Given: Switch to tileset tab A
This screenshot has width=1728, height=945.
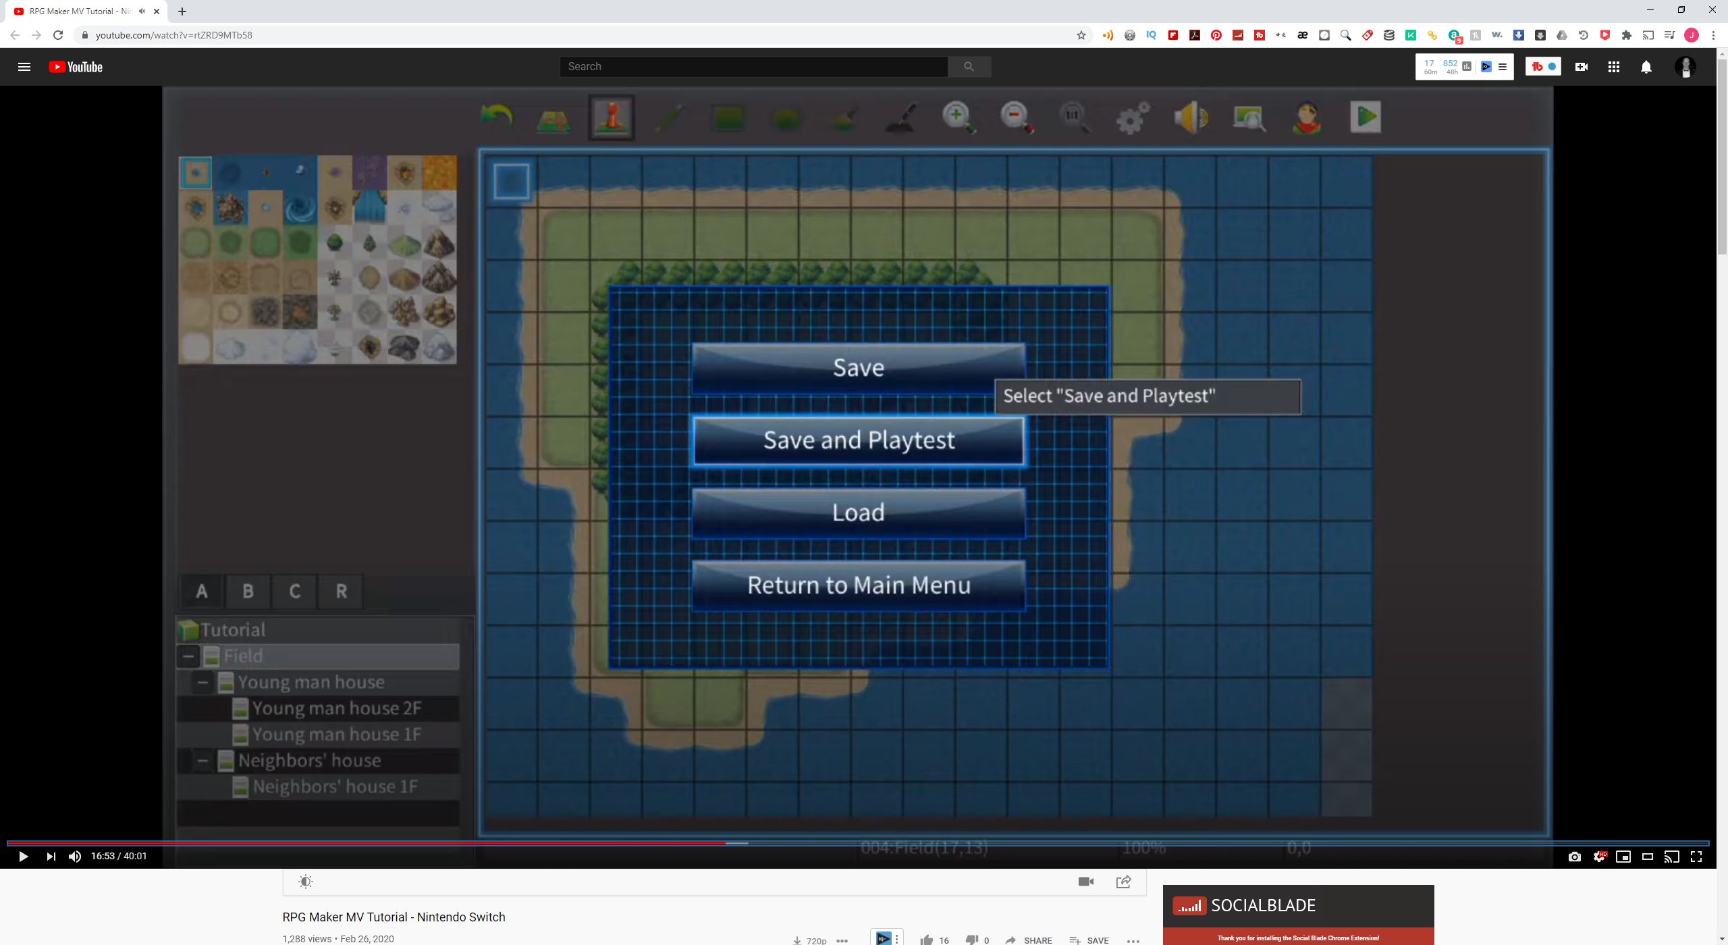Looking at the screenshot, I should [201, 591].
